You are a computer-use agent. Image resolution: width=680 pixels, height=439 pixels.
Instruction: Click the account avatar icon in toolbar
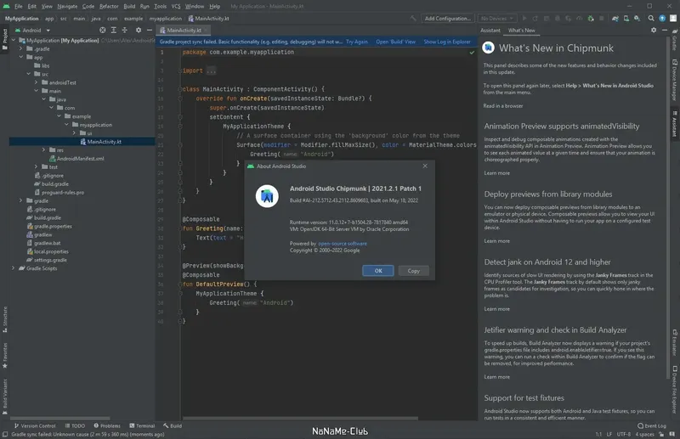point(673,19)
